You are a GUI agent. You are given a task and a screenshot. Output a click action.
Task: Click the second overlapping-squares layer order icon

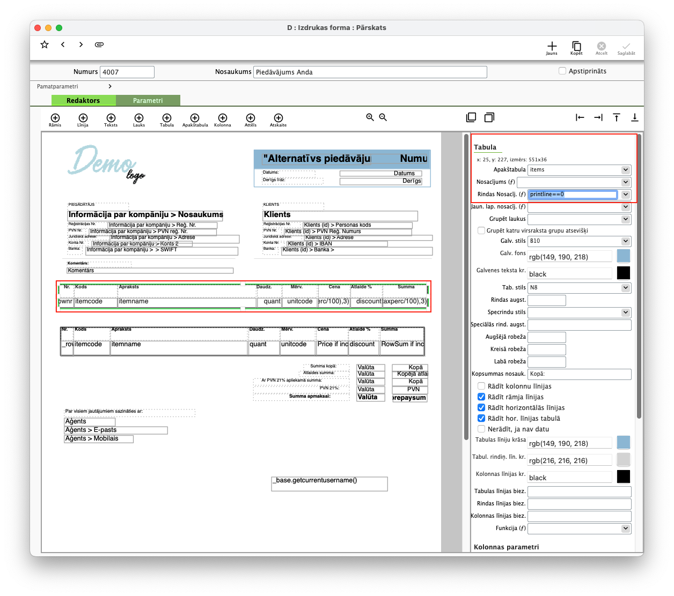tap(489, 117)
